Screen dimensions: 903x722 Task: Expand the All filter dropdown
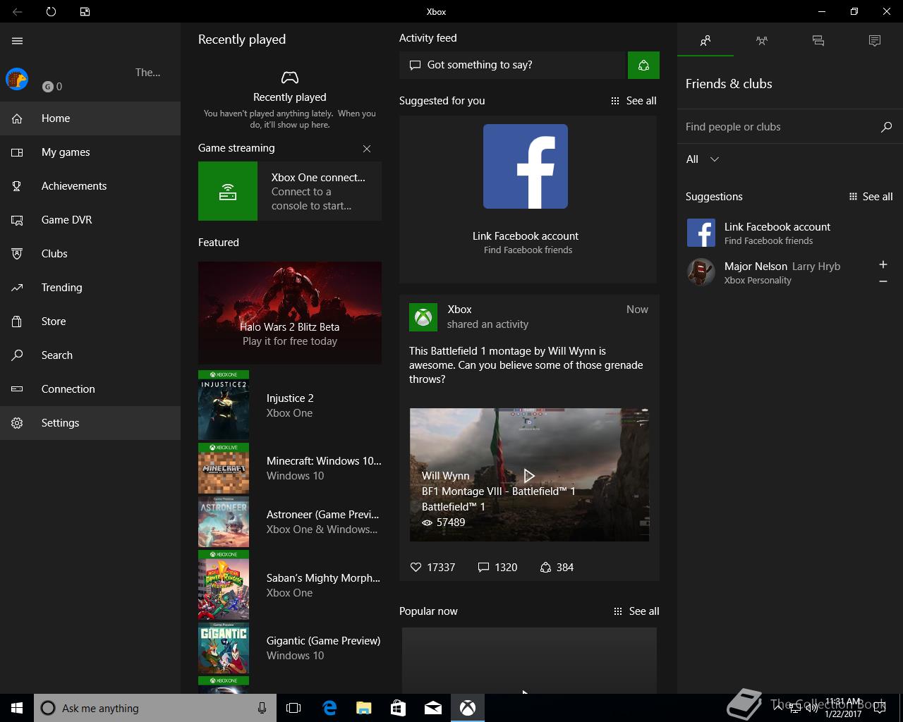pos(703,159)
